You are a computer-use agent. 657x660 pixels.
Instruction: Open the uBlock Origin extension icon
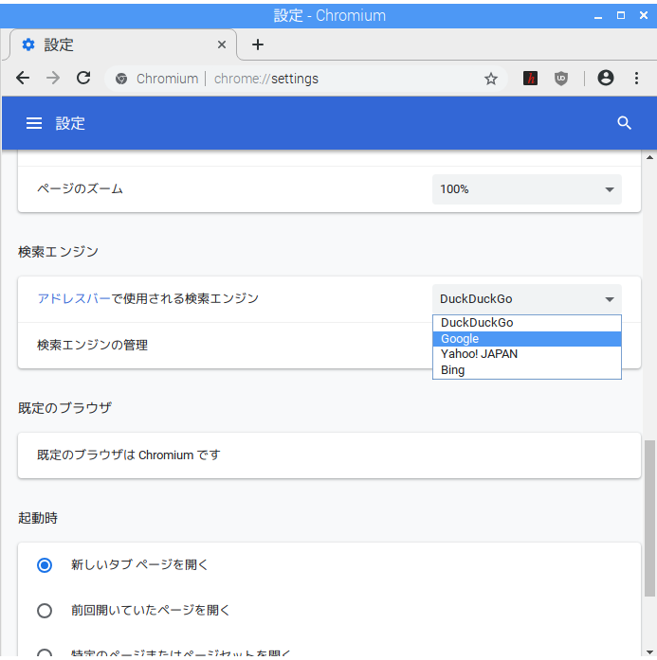[x=561, y=79]
